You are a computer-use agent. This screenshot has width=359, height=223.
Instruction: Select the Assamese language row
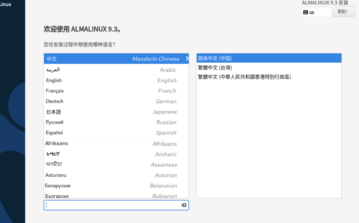tap(116, 165)
